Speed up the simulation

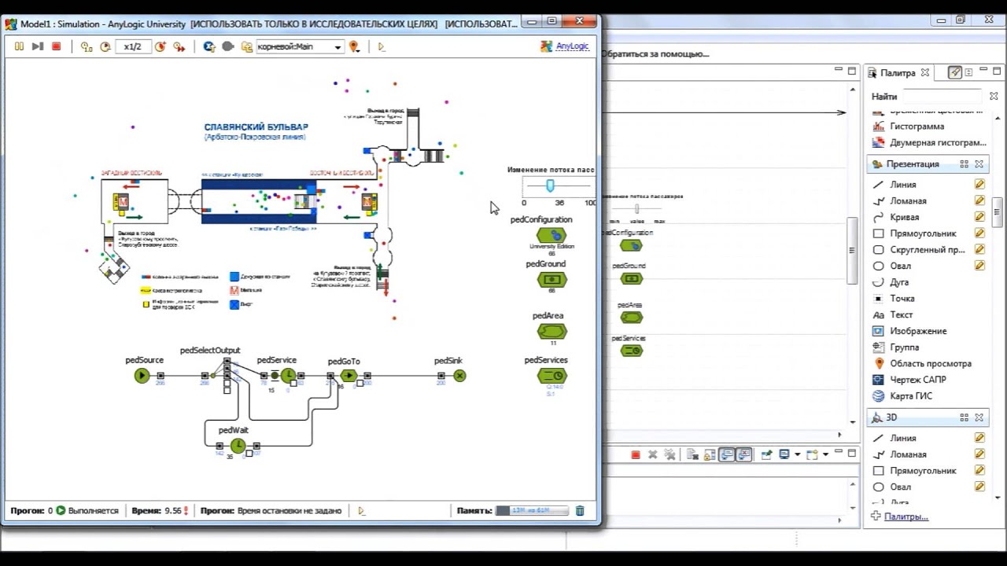click(160, 47)
